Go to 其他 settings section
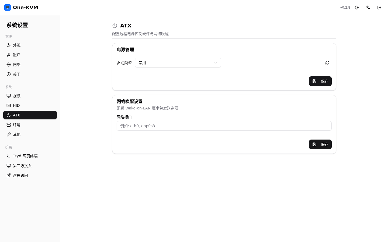The width and height of the screenshot is (388, 242). [30, 134]
